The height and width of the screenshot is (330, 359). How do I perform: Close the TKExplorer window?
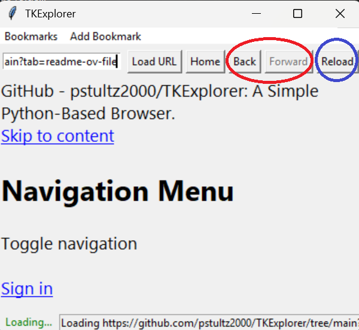[x=340, y=14]
